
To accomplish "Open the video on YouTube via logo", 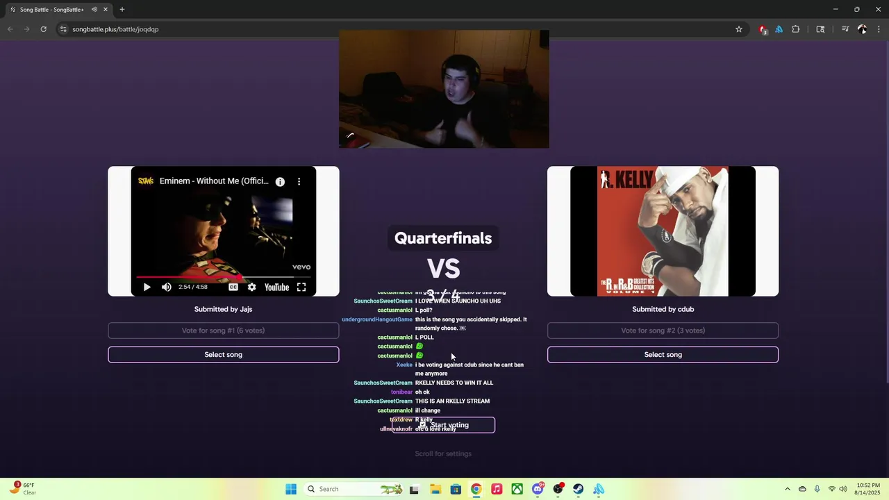I will click(276, 287).
